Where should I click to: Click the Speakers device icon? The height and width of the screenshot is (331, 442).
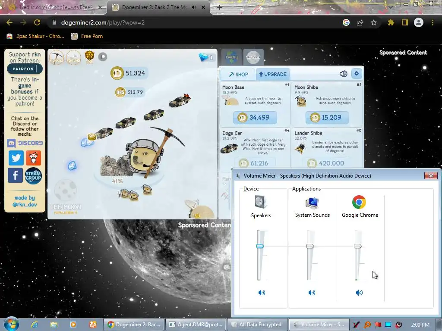pos(260,202)
